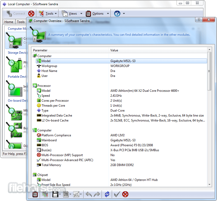Select the Multi-Processor (MP) Support row

121,155
